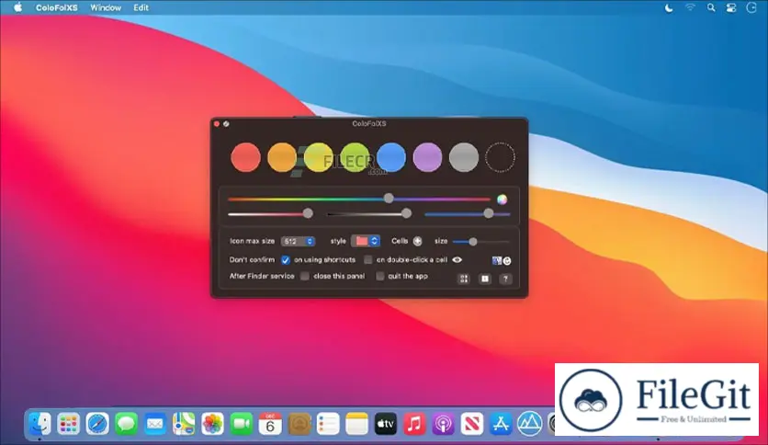This screenshot has width=768, height=445.
Task: Open Finder from the Dock
Action: [40, 424]
